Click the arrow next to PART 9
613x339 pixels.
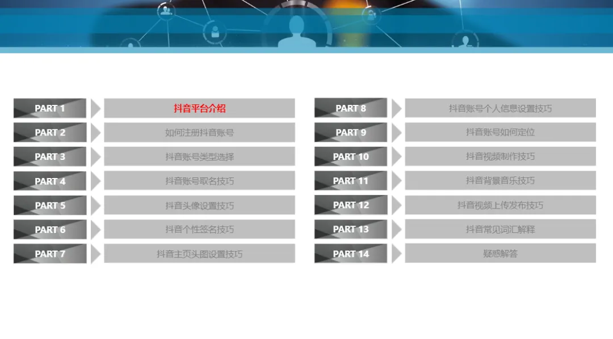396,132
